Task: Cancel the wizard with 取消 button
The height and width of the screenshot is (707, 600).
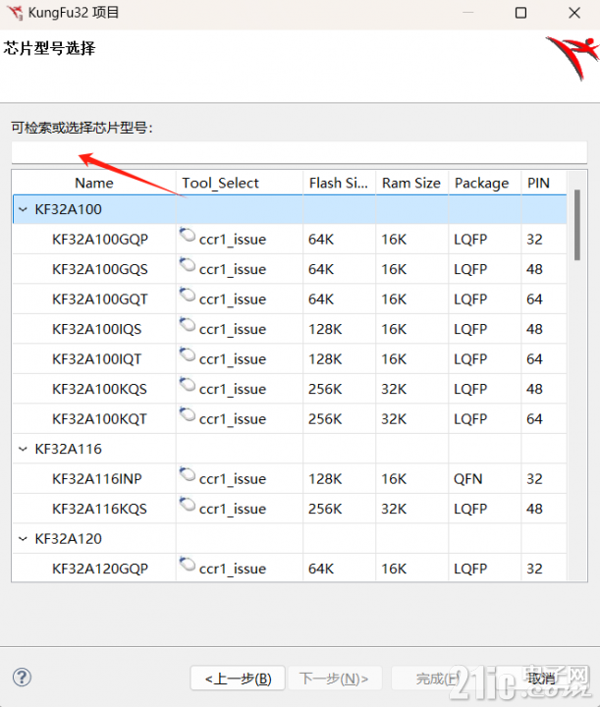Action: coord(541,679)
